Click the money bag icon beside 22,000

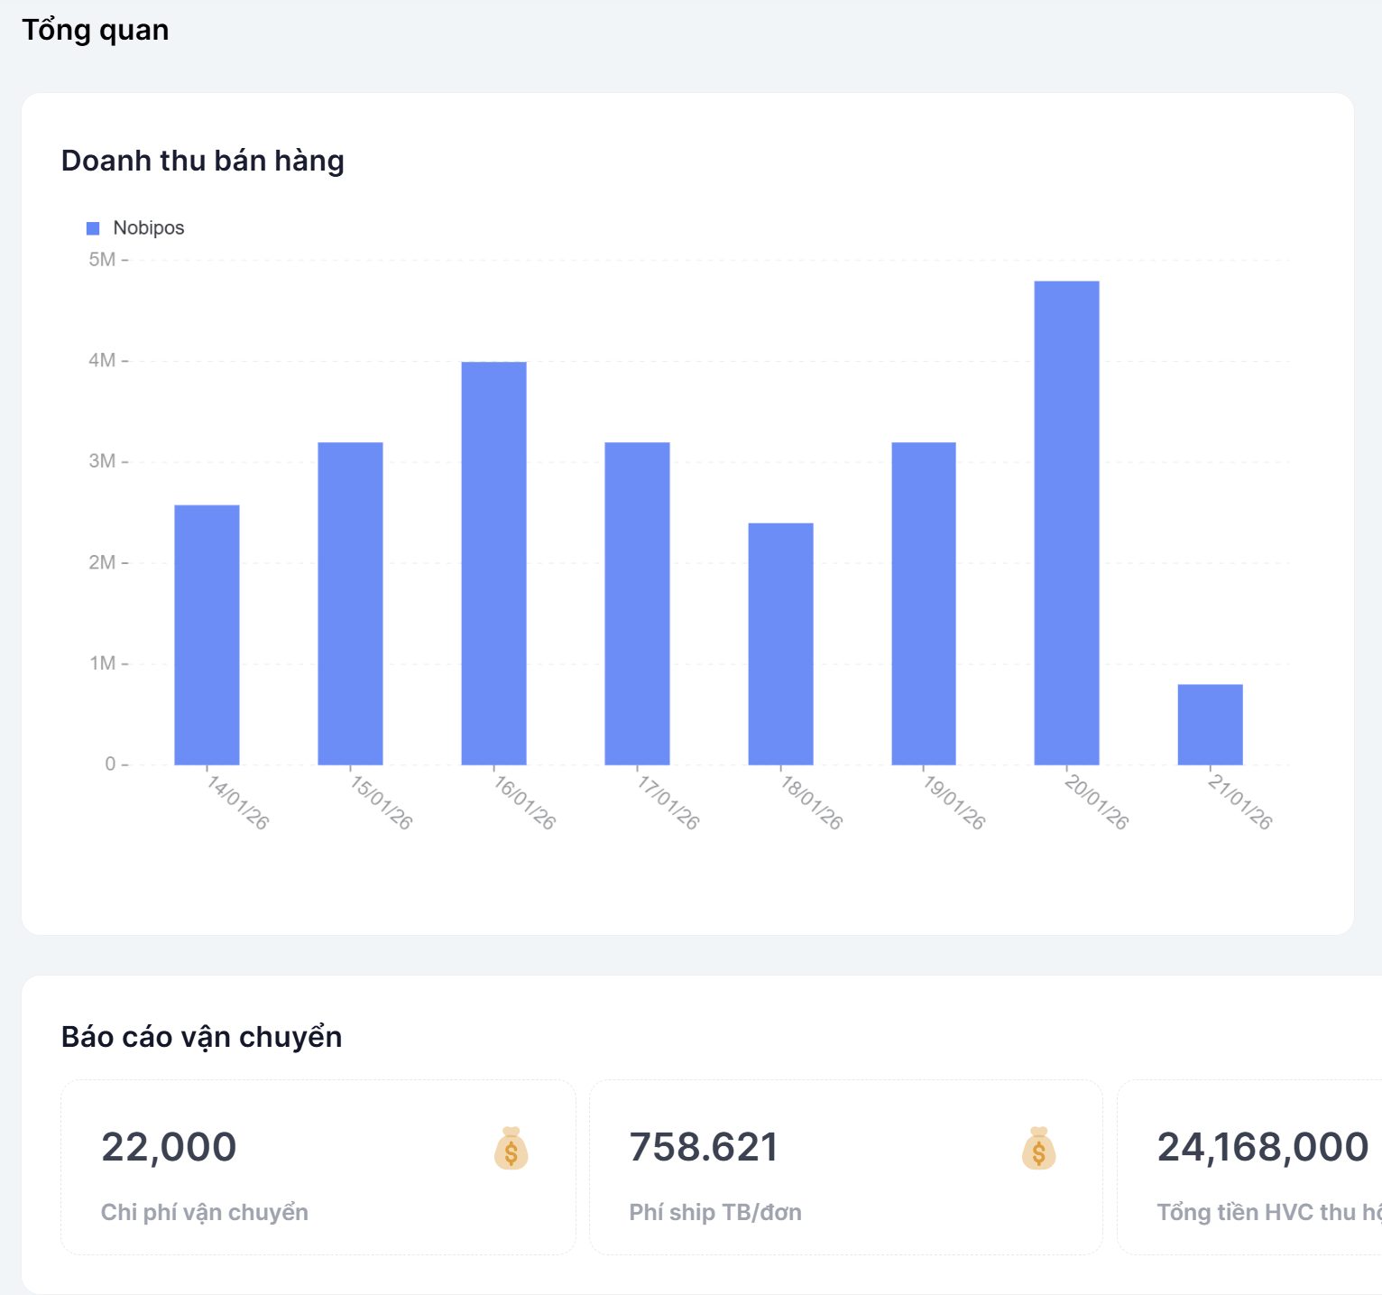pos(511,1148)
